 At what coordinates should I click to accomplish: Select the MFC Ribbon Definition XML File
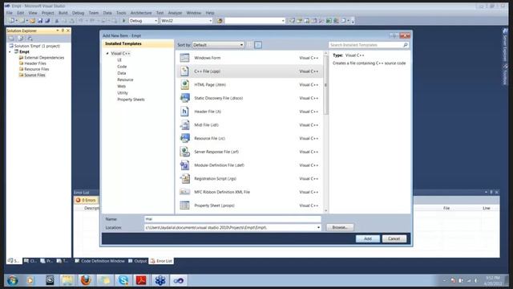pyautogui.click(x=249, y=192)
